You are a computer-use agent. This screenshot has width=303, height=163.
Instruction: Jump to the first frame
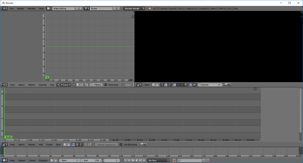click(125, 160)
